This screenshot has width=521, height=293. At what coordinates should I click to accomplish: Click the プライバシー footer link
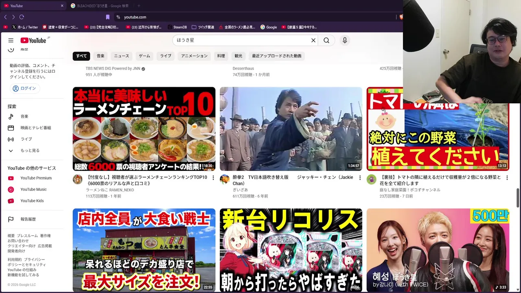pyautogui.click(x=34, y=260)
